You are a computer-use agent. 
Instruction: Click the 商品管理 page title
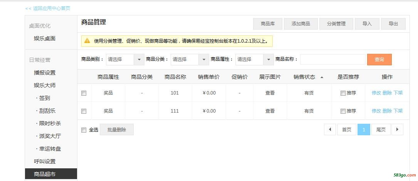tap(94, 22)
